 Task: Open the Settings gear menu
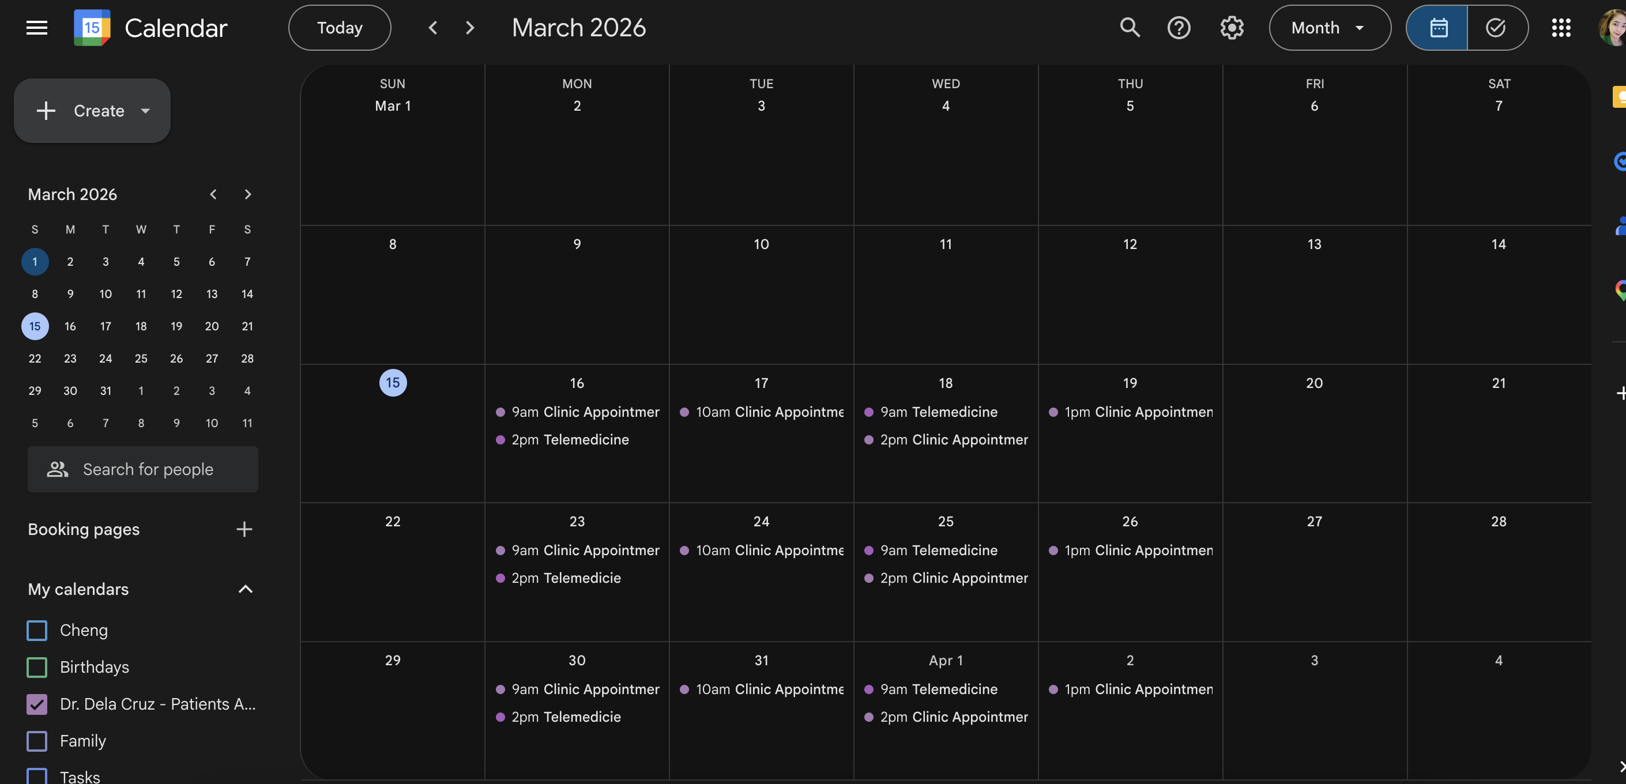(1232, 28)
